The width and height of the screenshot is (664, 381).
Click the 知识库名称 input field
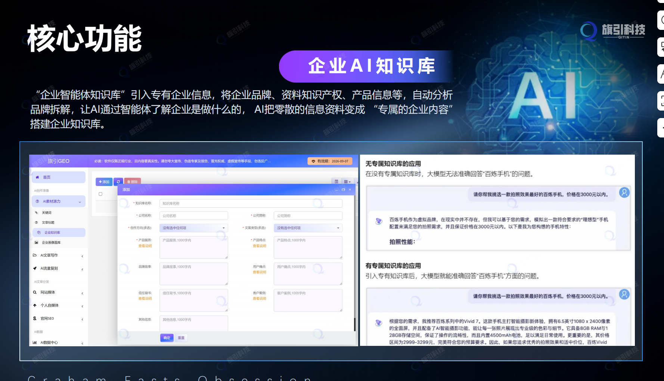point(251,204)
